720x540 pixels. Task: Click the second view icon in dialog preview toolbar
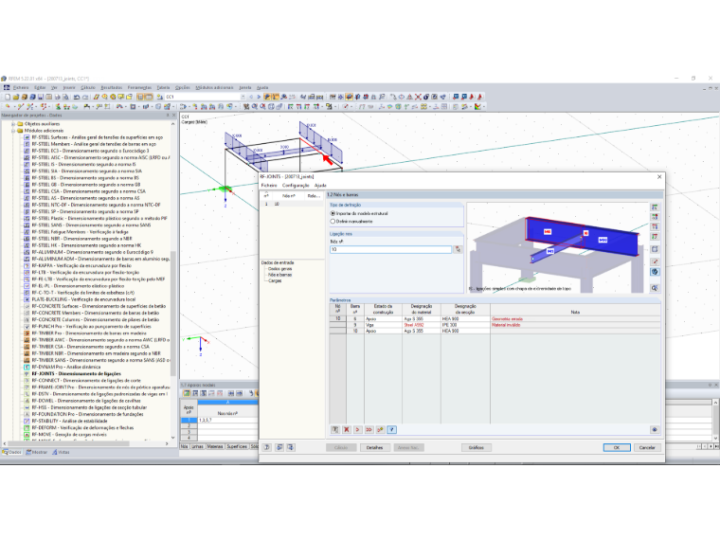click(655, 217)
